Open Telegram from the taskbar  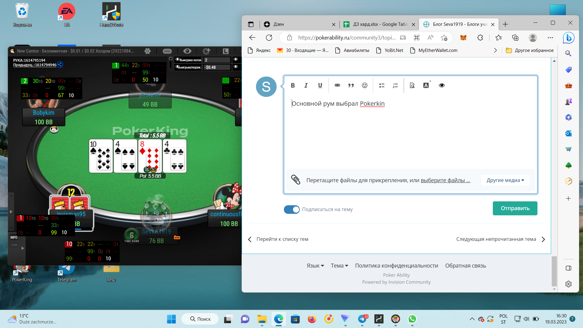click(362, 319)
